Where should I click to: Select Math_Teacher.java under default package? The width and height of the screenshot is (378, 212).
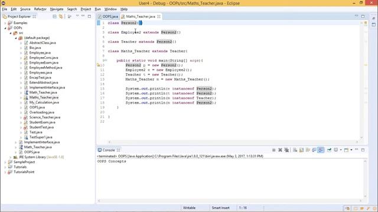coord(43,92)
